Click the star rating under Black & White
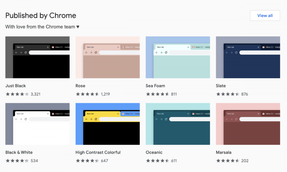 17,161
